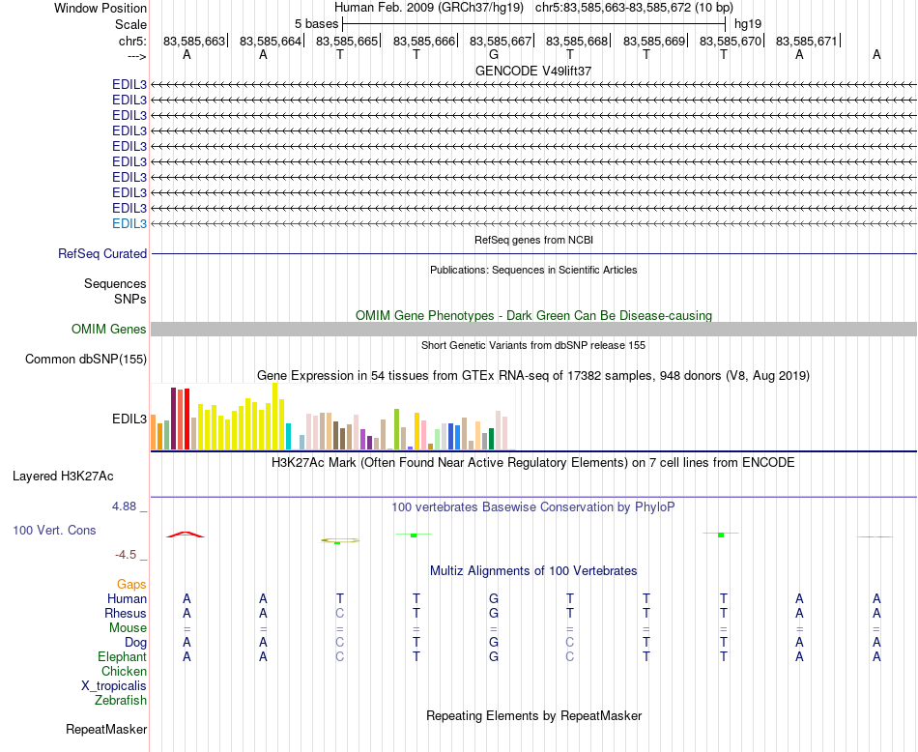Open the OMIM Gene Phenotypes track title

[533, 316]
